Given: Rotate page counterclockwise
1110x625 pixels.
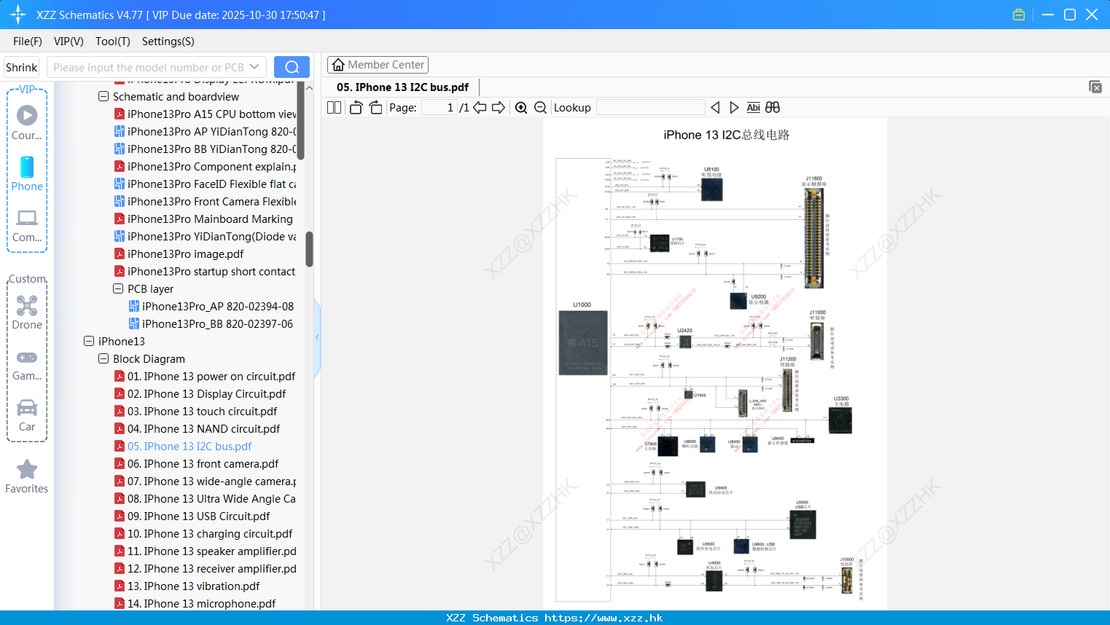Looking at the screenshot, I should (356, 107).
